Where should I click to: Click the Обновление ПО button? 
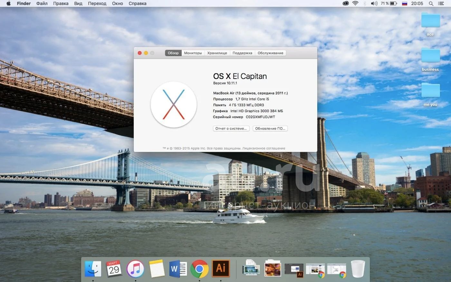270,129
